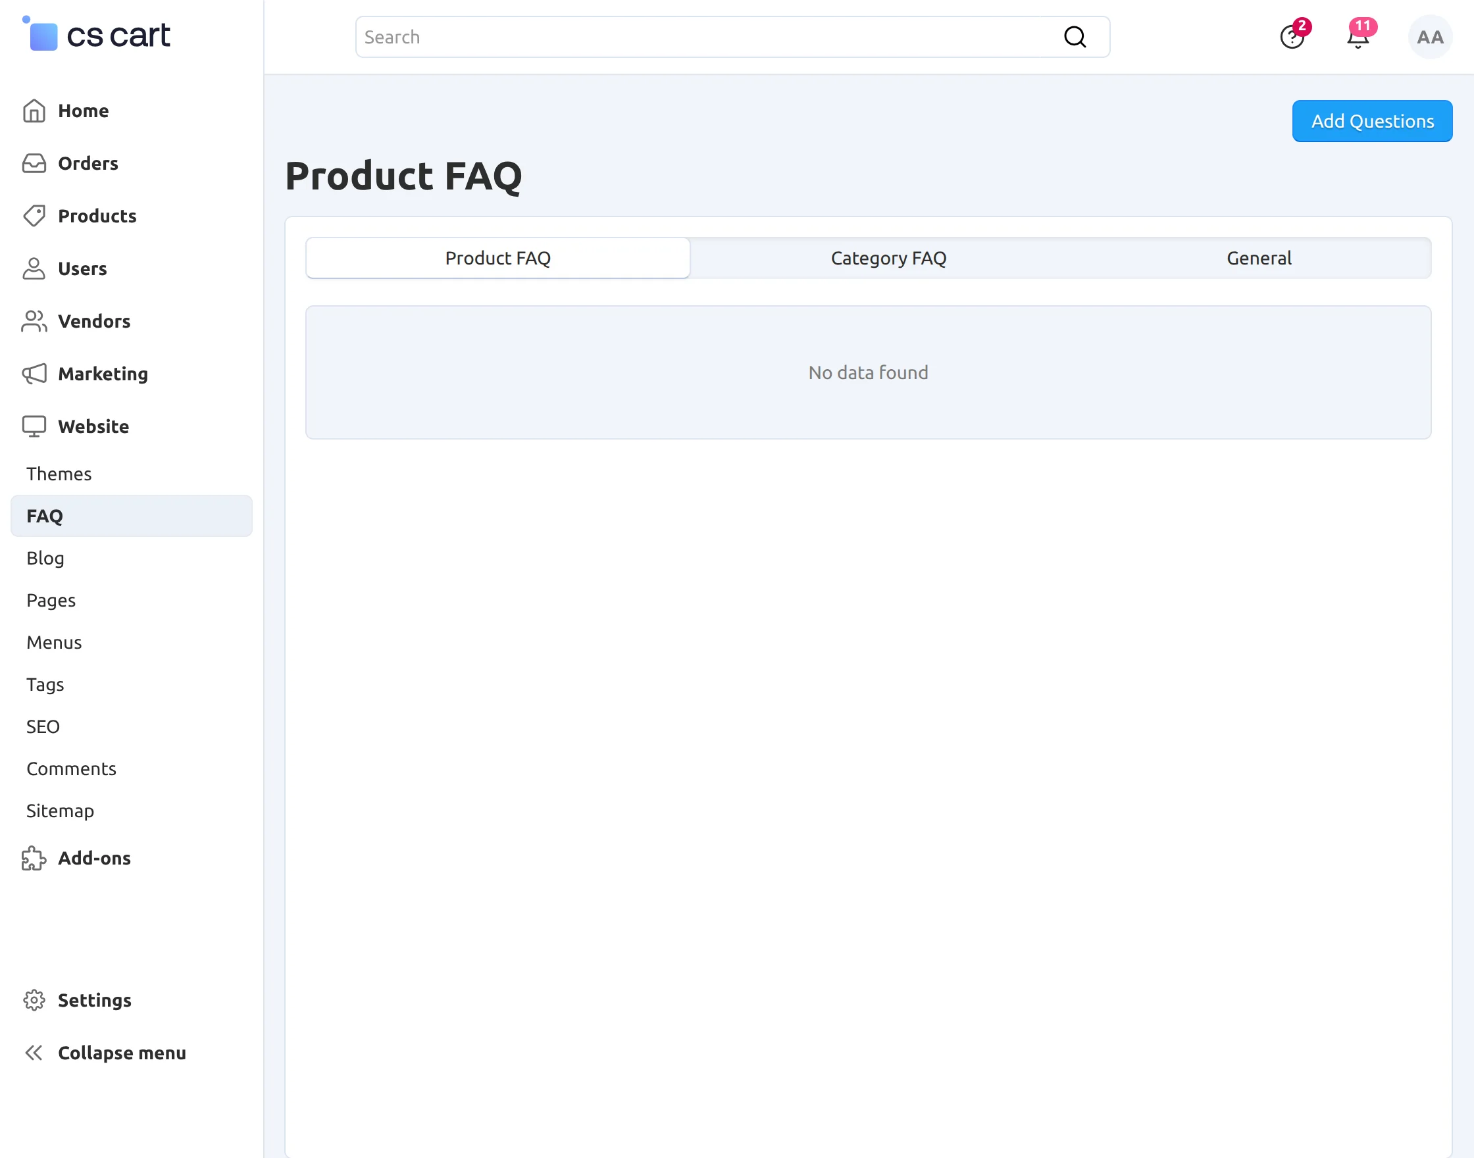Go to Home label in sidebar
This screenshot has height=1158, width=1474.
(x=84, y=111)
